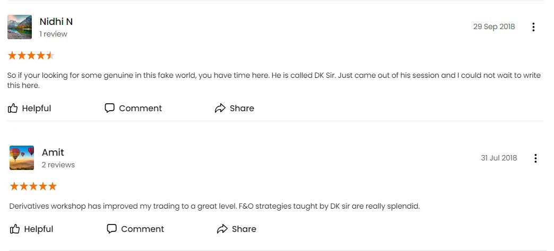
Task: Click share arrow icon under Amit's review
Action: [x=222, y=229]
